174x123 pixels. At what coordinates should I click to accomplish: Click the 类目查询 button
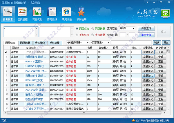point(146,35)
